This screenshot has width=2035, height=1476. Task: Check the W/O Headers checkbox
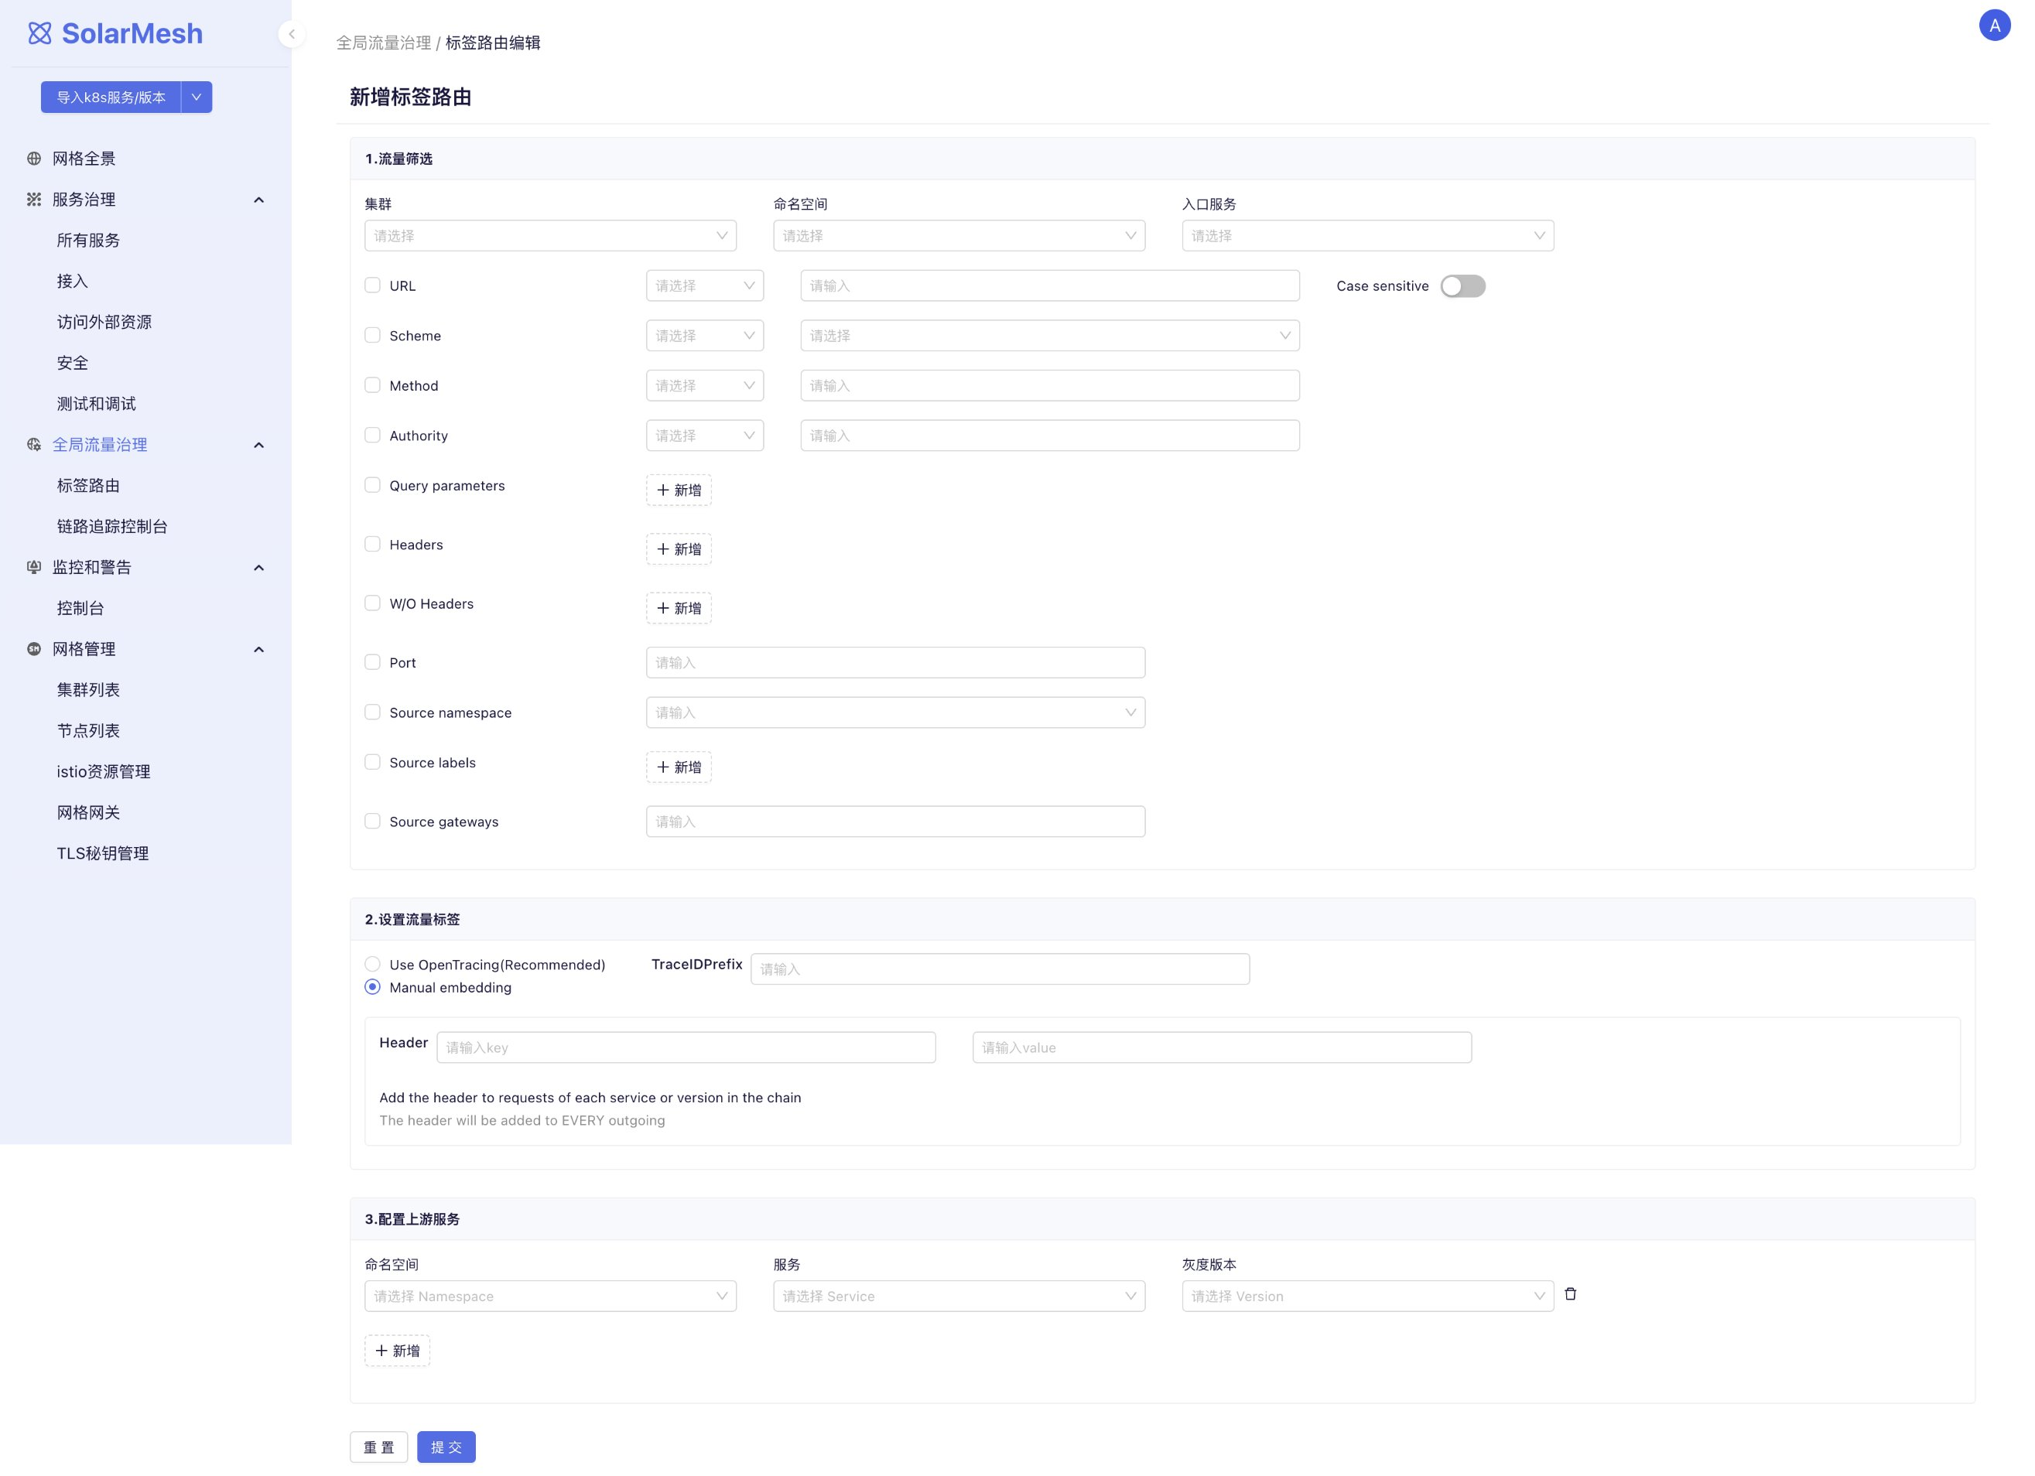tap(372, 603)
